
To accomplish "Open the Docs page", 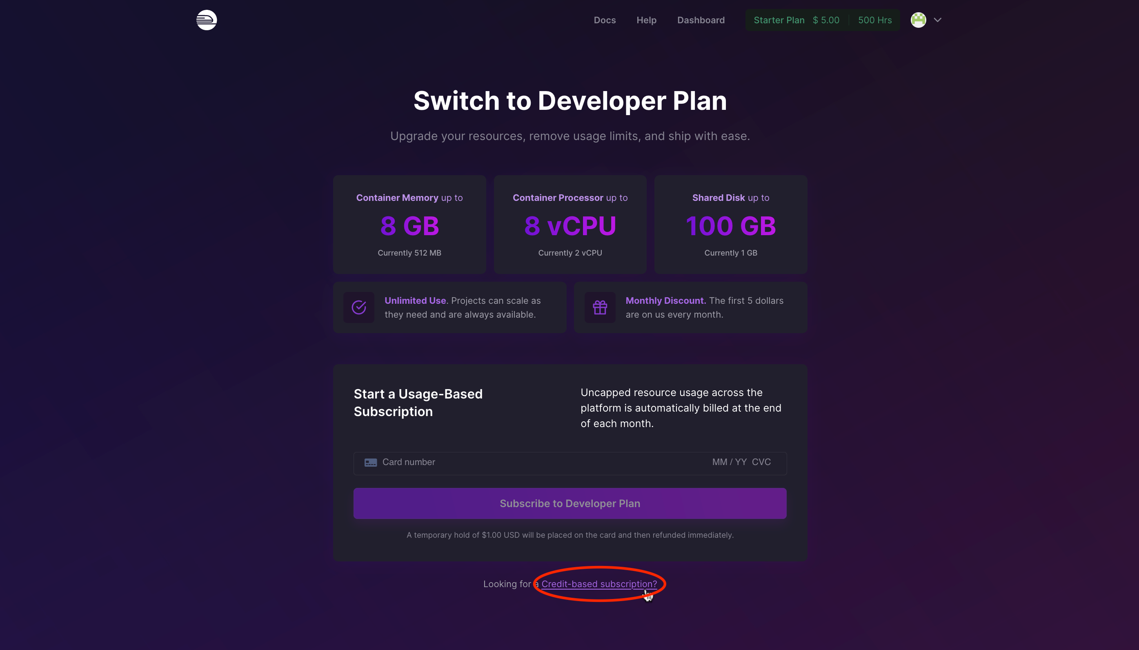I will (605, 20).
